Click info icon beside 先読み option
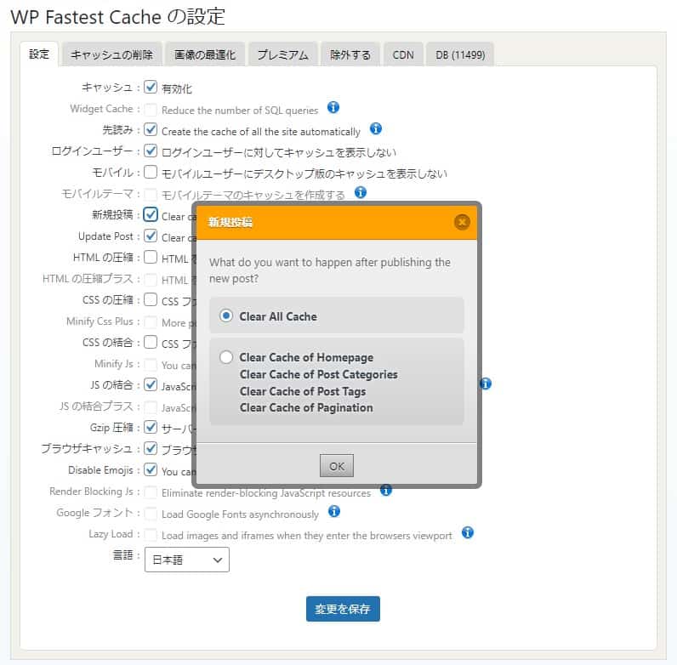The image size is (677, 665). coord(375,129)
